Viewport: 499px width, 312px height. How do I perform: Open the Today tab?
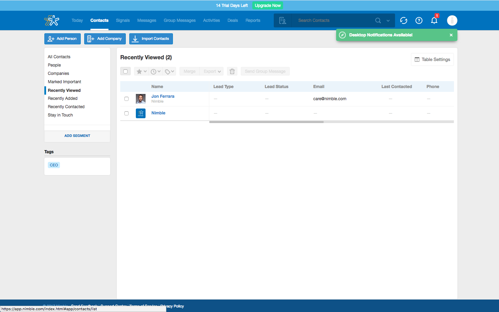click(x=77, y=20)
